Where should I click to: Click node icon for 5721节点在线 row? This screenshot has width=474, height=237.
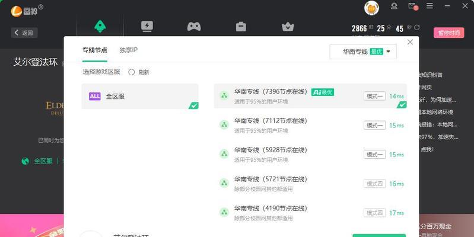[x=224, y=183]
